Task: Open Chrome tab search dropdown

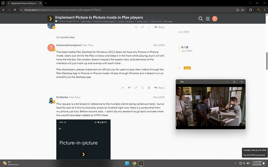Action: pos(3,3)
